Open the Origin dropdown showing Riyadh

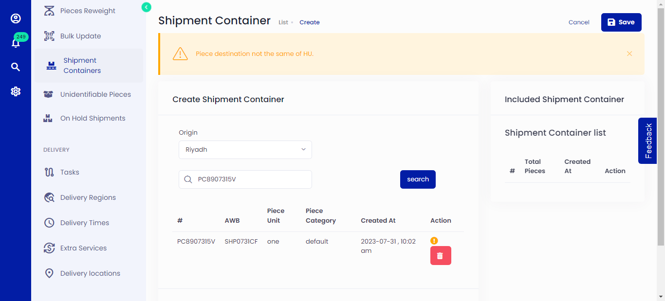coord(245,149)
